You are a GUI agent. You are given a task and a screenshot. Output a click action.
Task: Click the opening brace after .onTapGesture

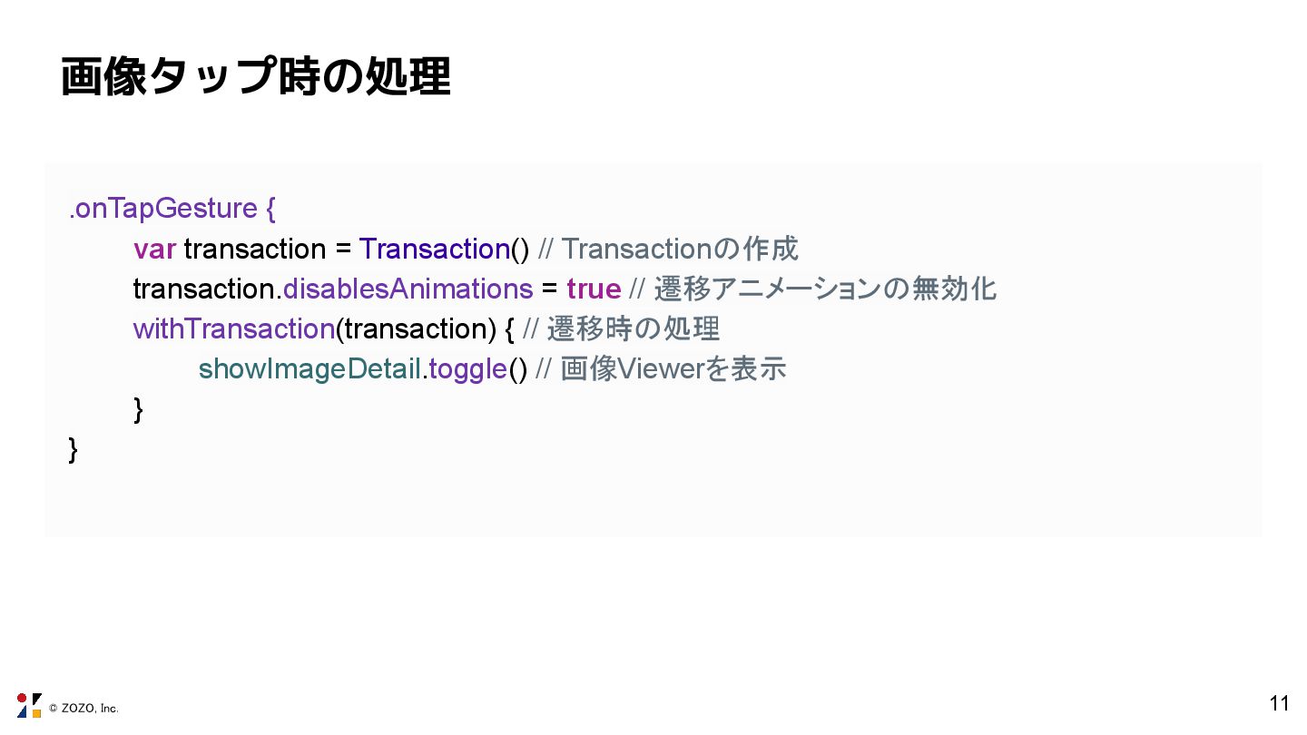(270, 210)
